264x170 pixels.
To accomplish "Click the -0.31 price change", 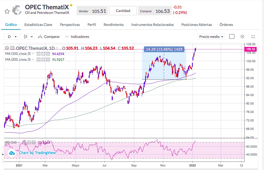I will coord(177,7).
